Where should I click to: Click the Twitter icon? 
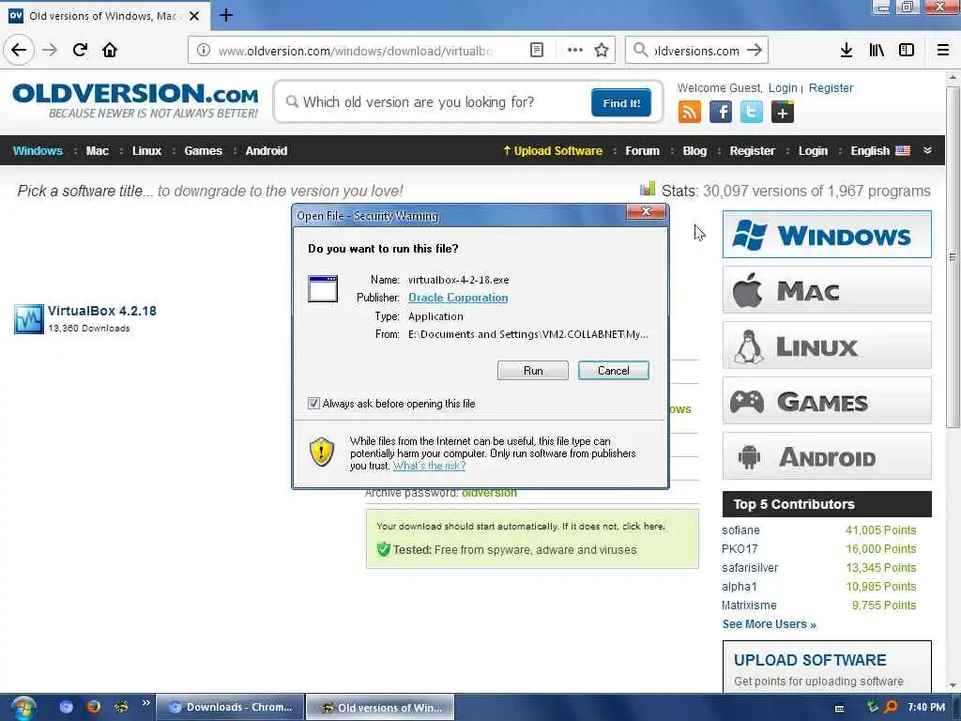pos(752,113)
